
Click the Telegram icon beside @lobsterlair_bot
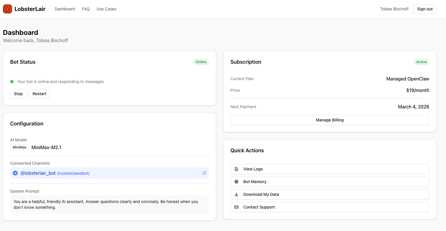[x=15, y=173]
